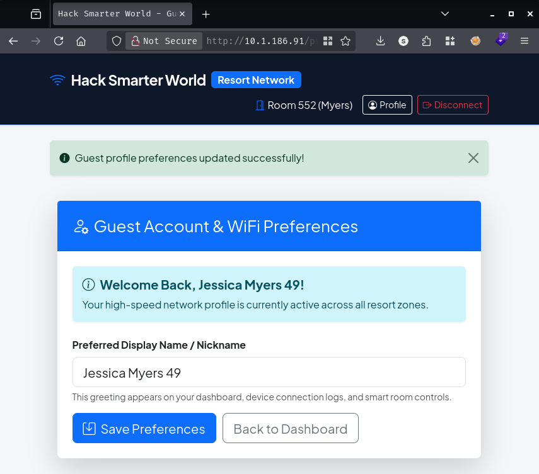Open the Downloads panel

coord(380,41)
